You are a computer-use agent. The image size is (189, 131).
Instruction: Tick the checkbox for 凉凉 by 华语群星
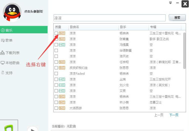tap(56, 50)
